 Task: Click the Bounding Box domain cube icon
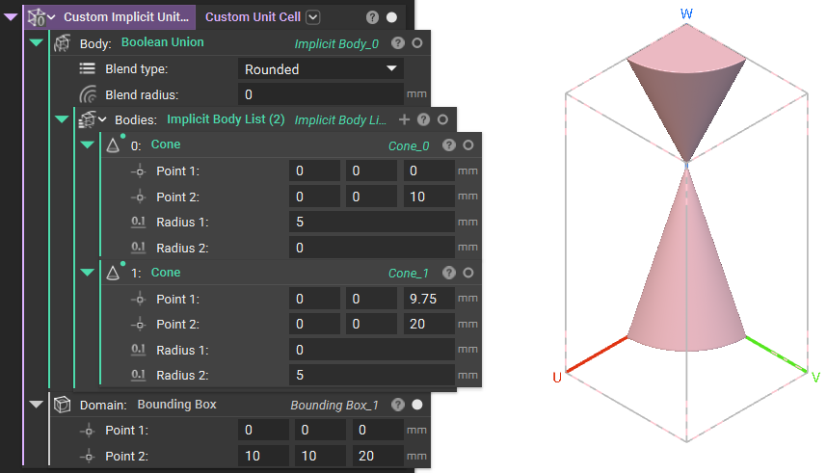63,405
